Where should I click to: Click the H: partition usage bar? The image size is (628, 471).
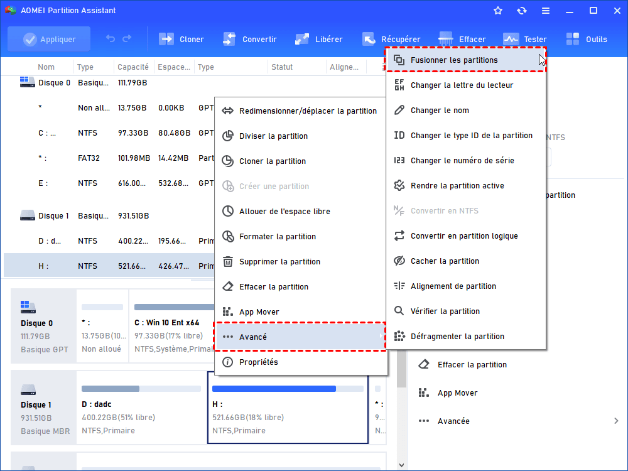click(288, 389)
